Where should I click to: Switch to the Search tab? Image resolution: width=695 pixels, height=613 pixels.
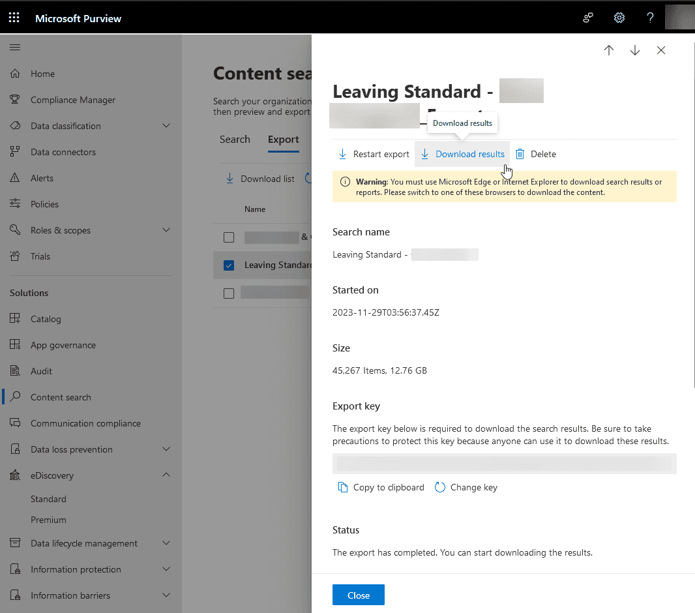pos(235,140)
